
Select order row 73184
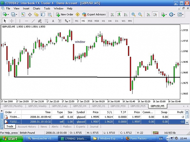tap(95, 117)
